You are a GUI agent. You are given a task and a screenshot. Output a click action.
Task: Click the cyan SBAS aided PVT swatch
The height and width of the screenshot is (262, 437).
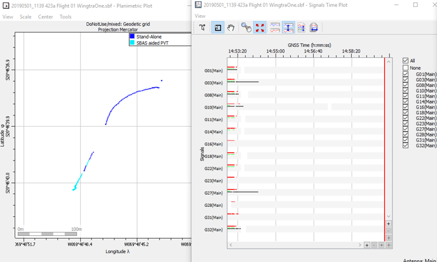[x=132, y=43]
